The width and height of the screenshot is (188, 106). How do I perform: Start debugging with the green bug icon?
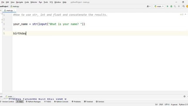pyautogui.click(x=171, y=6)
